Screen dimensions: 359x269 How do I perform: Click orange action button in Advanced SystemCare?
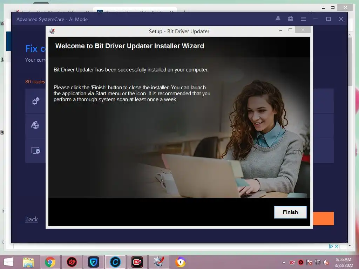(x=323, y=219)
